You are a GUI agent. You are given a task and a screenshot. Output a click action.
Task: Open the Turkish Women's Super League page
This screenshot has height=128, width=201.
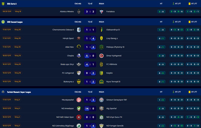point(19,92)
